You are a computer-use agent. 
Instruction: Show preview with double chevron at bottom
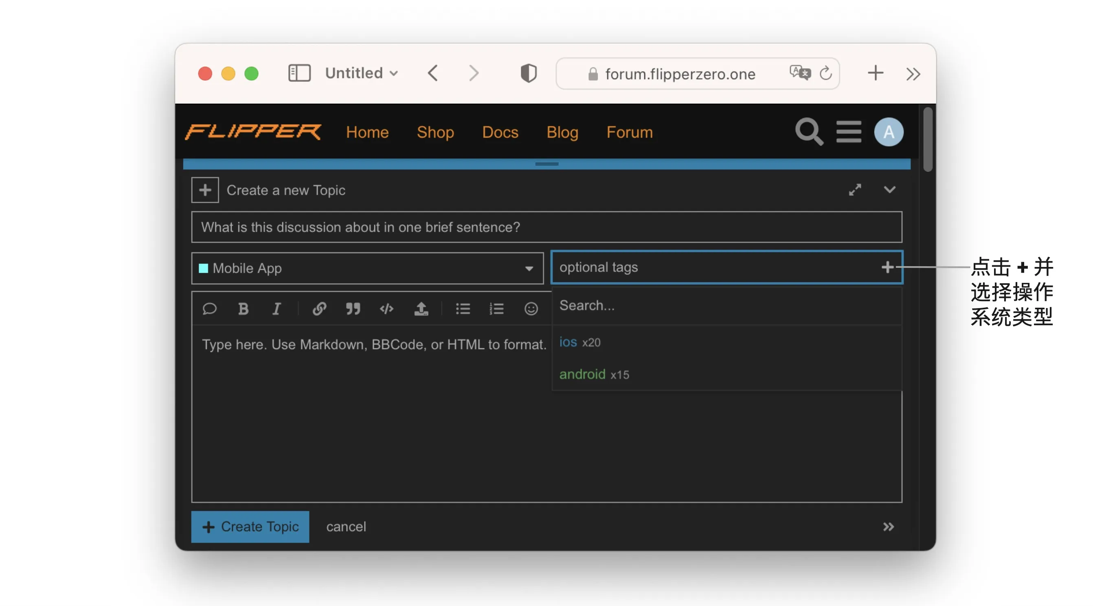point(888,527)
